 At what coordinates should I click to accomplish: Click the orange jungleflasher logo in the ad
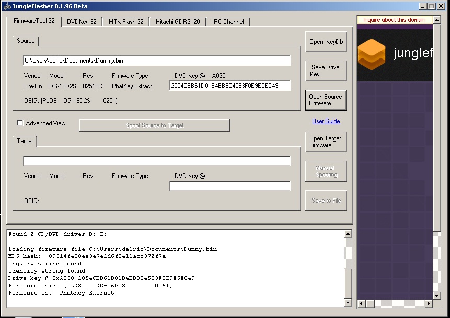coord(371,53)
